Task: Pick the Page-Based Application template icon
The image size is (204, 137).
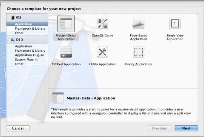Action: 139,23
